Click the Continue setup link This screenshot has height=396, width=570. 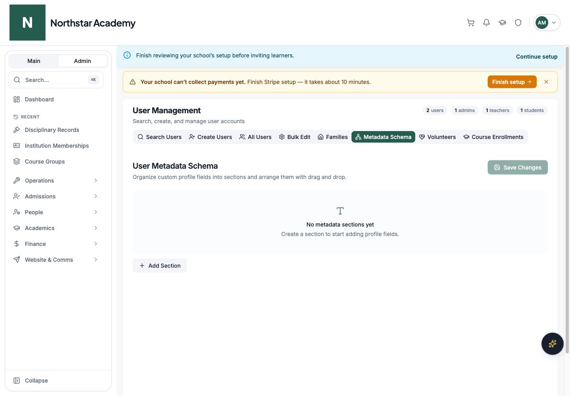(537, 57)
